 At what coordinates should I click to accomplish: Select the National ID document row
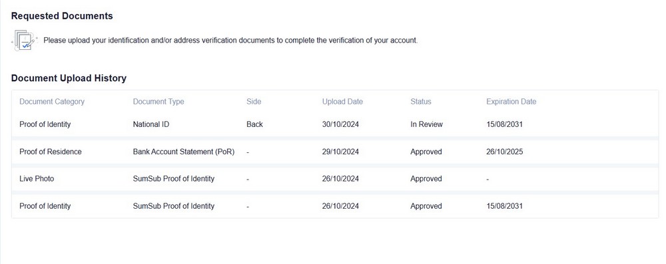pyautogui.click(x=335, y=124)
